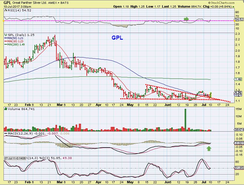Click the 5M mark on volume axis
244x185 pixels.
[x=239, y=124]
